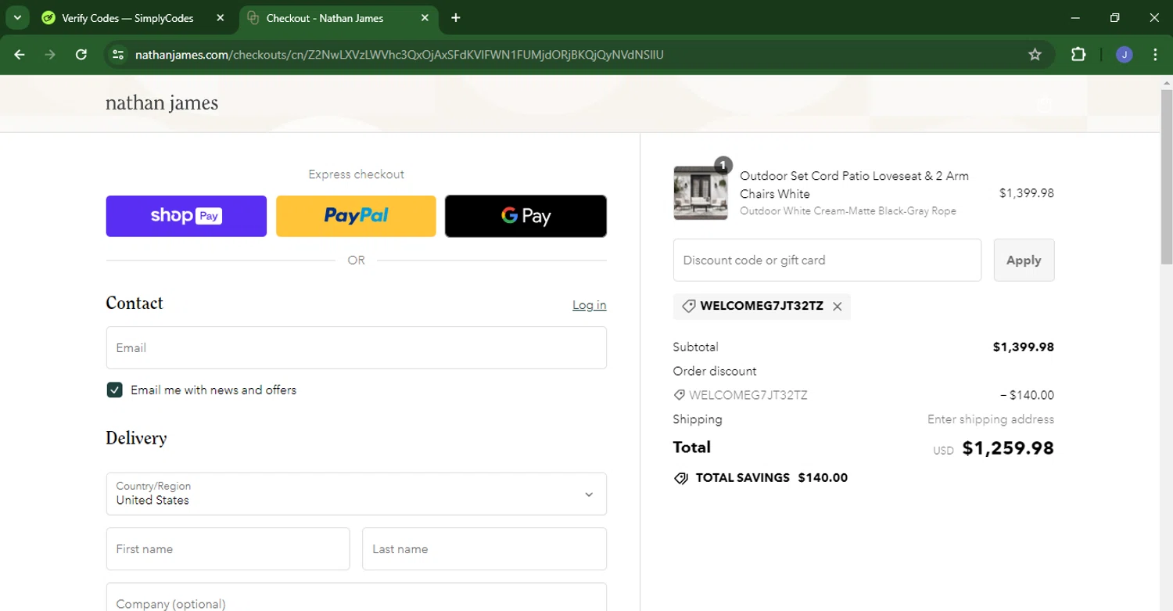Expand the Country/Region dropdown
Screen dimensions: 1173x611
(357, 494)
